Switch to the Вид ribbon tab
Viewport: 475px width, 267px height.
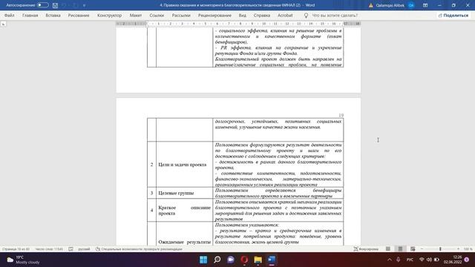pos(243,15)
